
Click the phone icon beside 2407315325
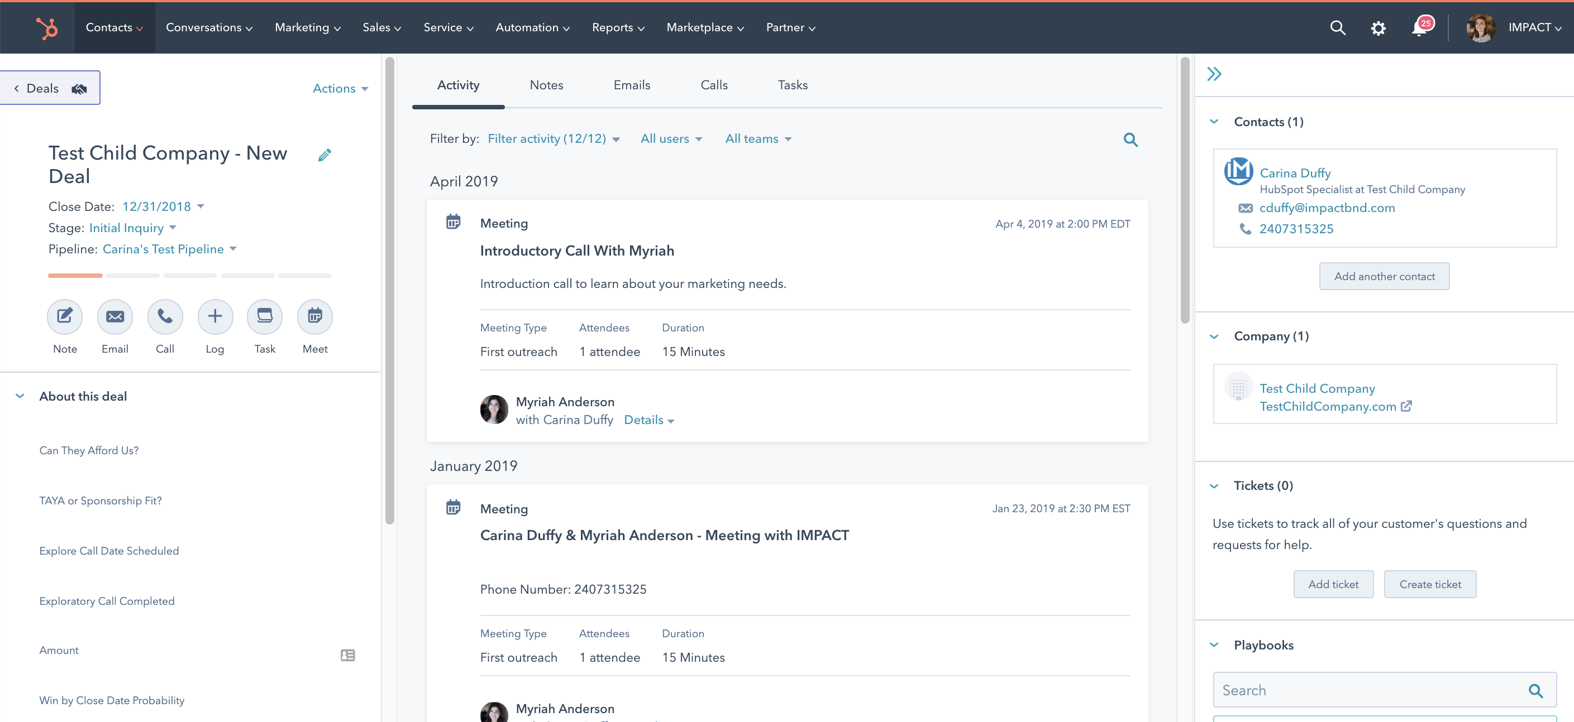coord(1245,229)
